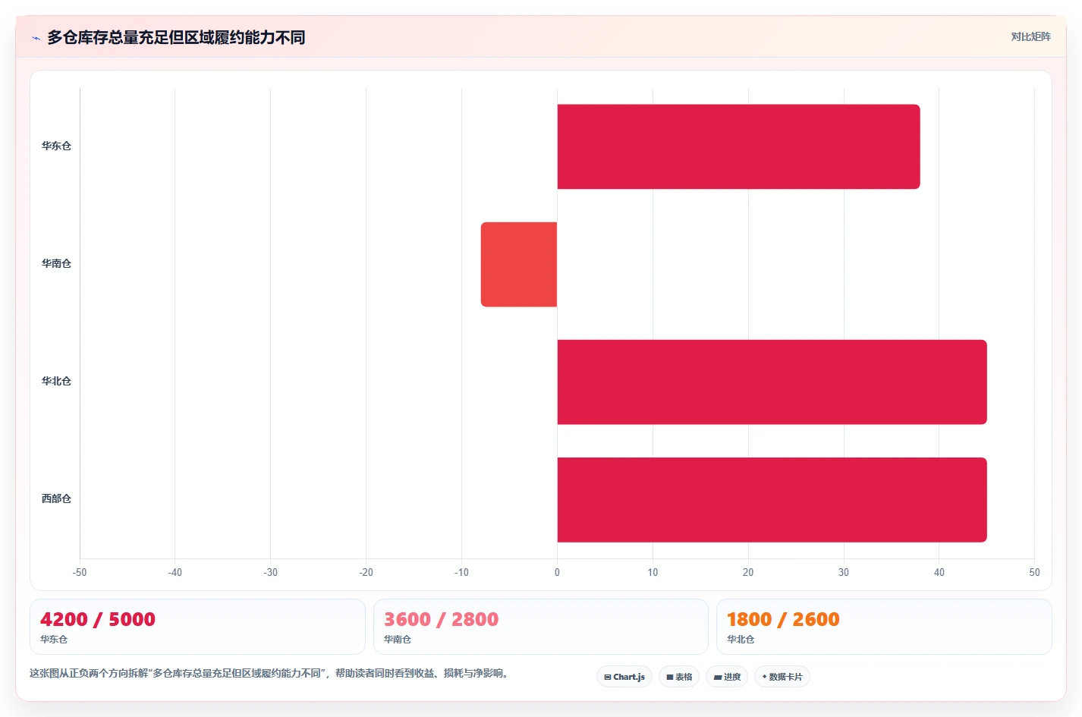Click the 40 tick on the x-axis
Image resolution: width=1082 pixels, height=717 pixels.
pyautogui.click(x=939, y=572)
